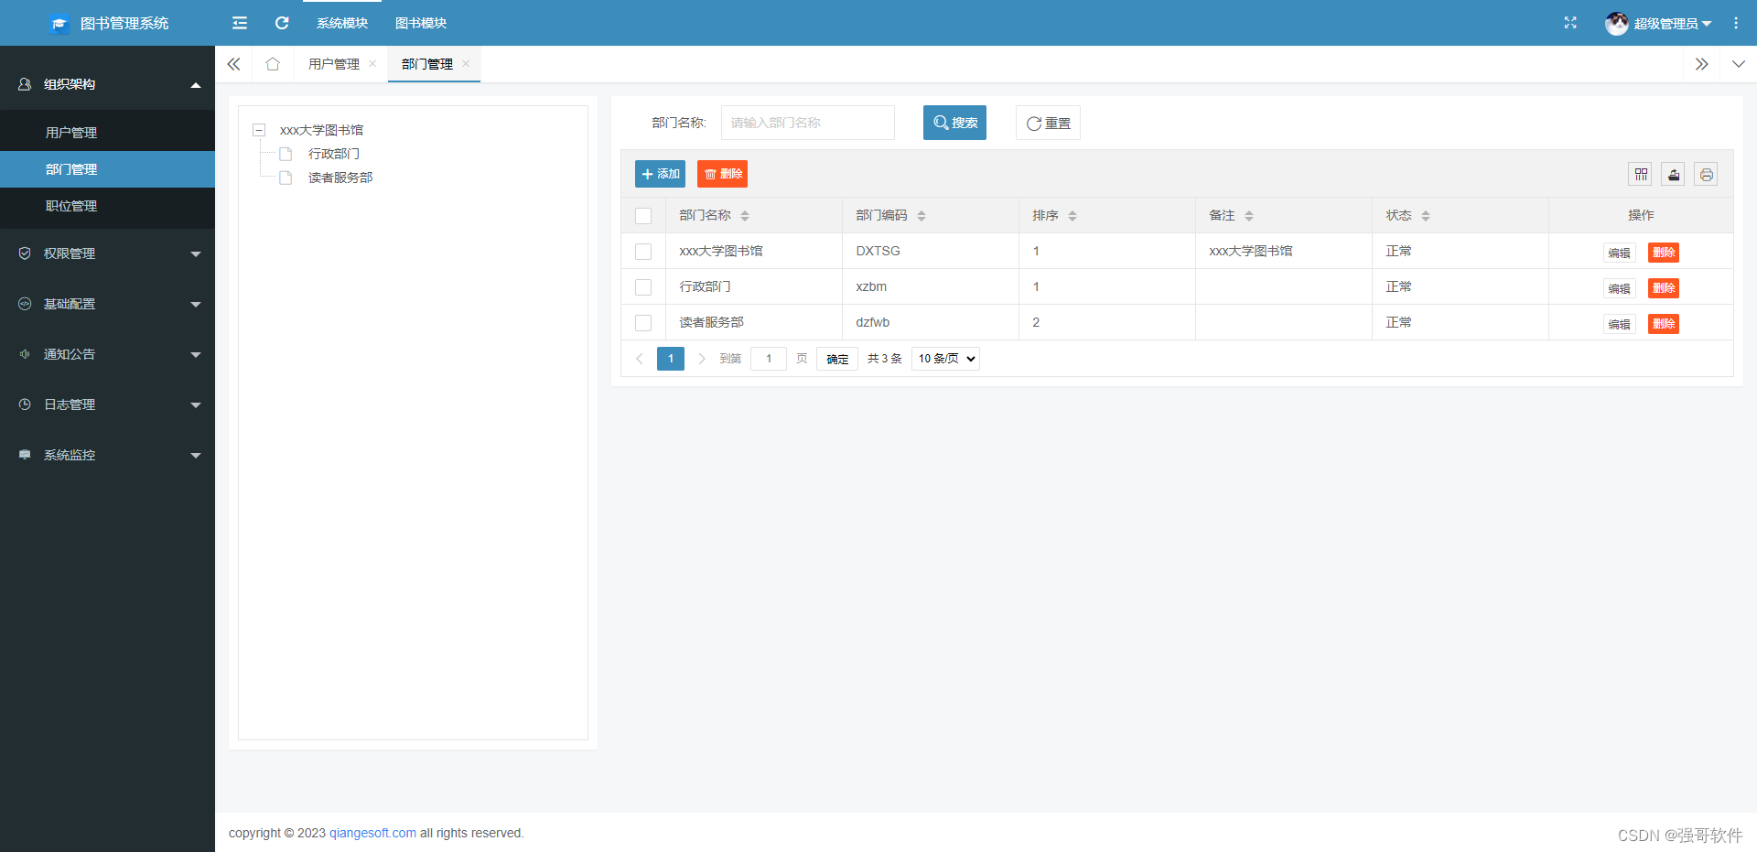Switch to the 用户管理 tab
Image resolution: width=1757 pixels, height=852 pixels.
coord(334,64)
